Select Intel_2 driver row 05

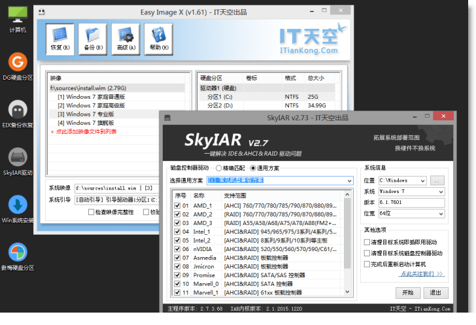click(x=258, y=241)
